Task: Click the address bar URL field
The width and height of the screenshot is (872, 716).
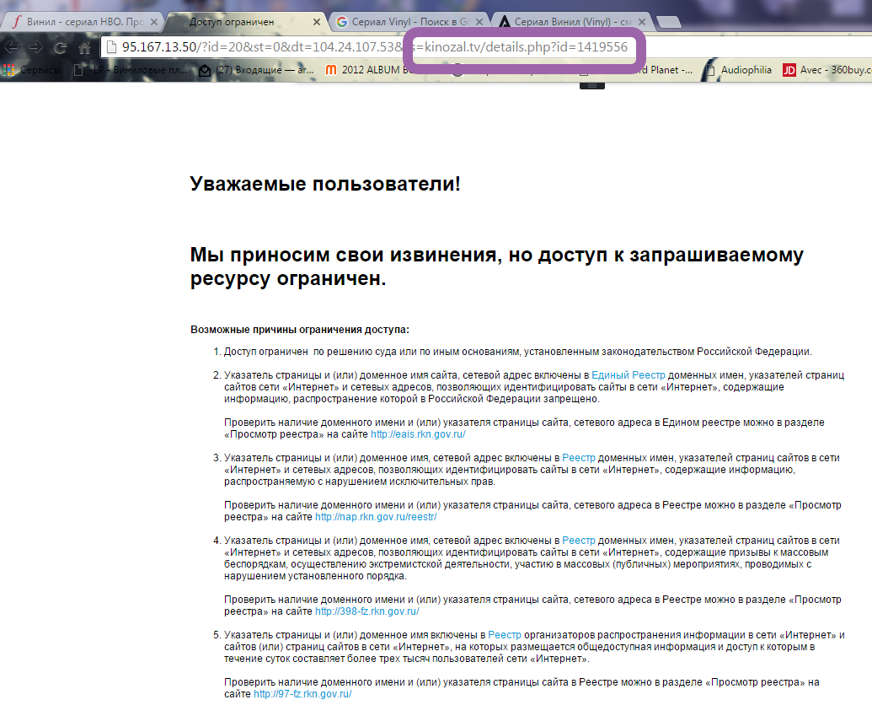Action: point(253,47)
